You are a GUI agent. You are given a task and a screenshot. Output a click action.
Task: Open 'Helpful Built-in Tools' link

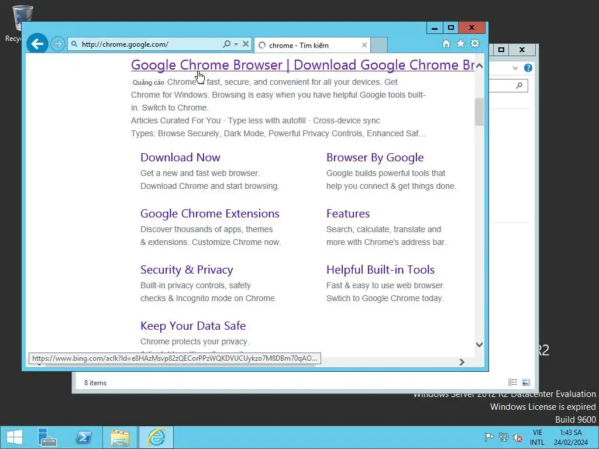pyautogui.click(x=380, y=270)
